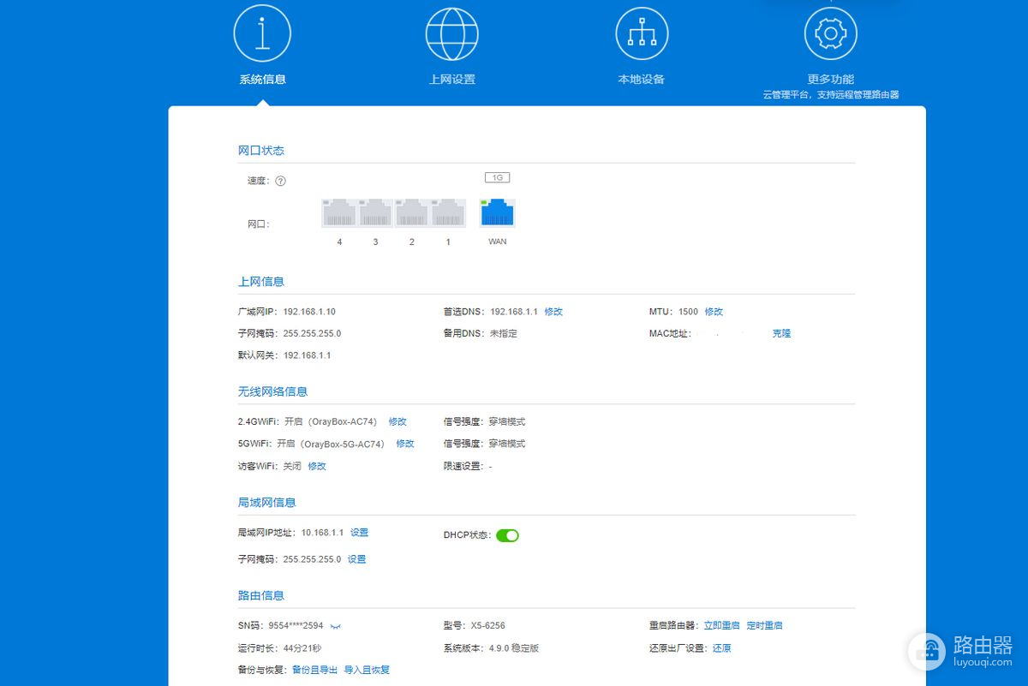
Task: Turn off the DHCP状态 switch
Action: coord(507,535)
